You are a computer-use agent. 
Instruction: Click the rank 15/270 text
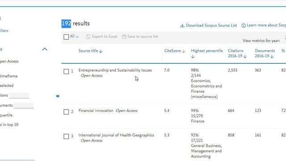click(x=197, y=116)
